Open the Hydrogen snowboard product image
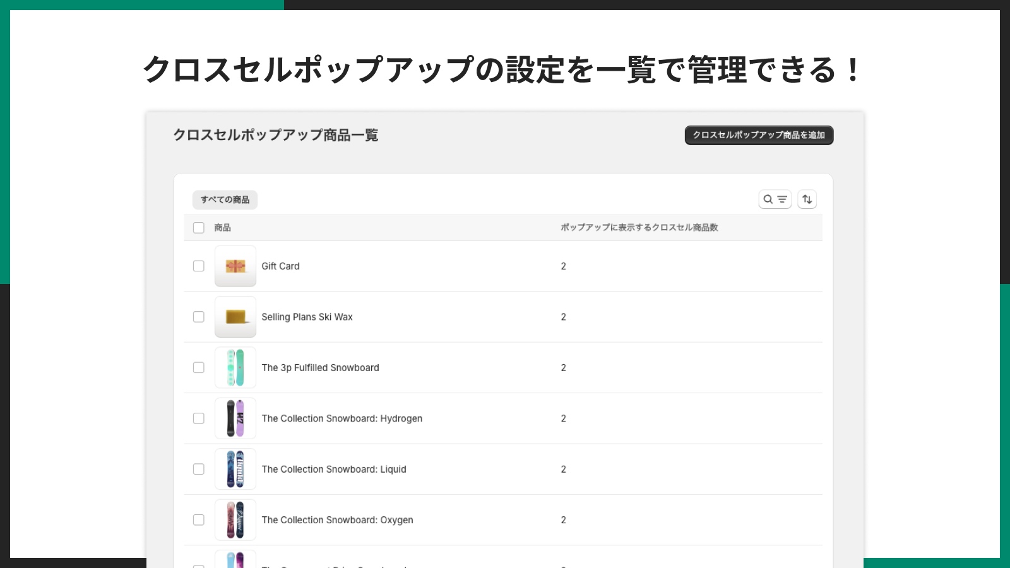Image resolution: width=1010 pixels, height=568 pixels. (235, 418)
